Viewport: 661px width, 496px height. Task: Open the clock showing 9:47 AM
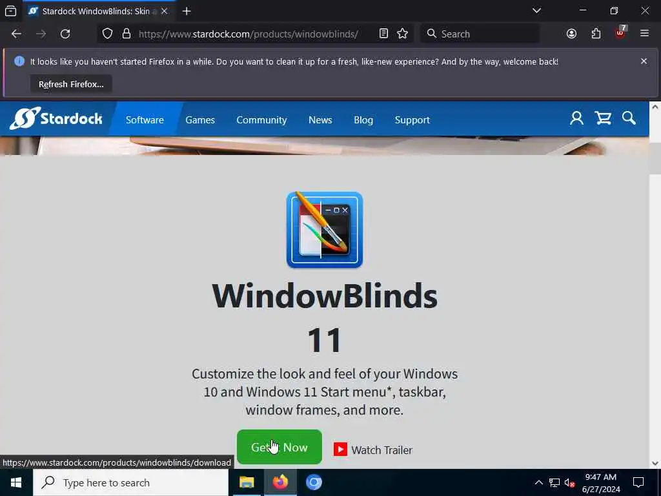[x=601, y=483]
